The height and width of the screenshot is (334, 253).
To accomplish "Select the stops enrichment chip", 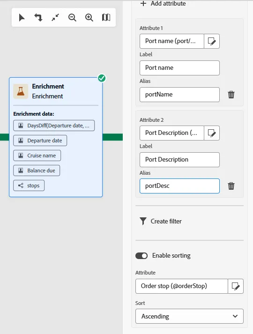I will [x=29, y=186].
